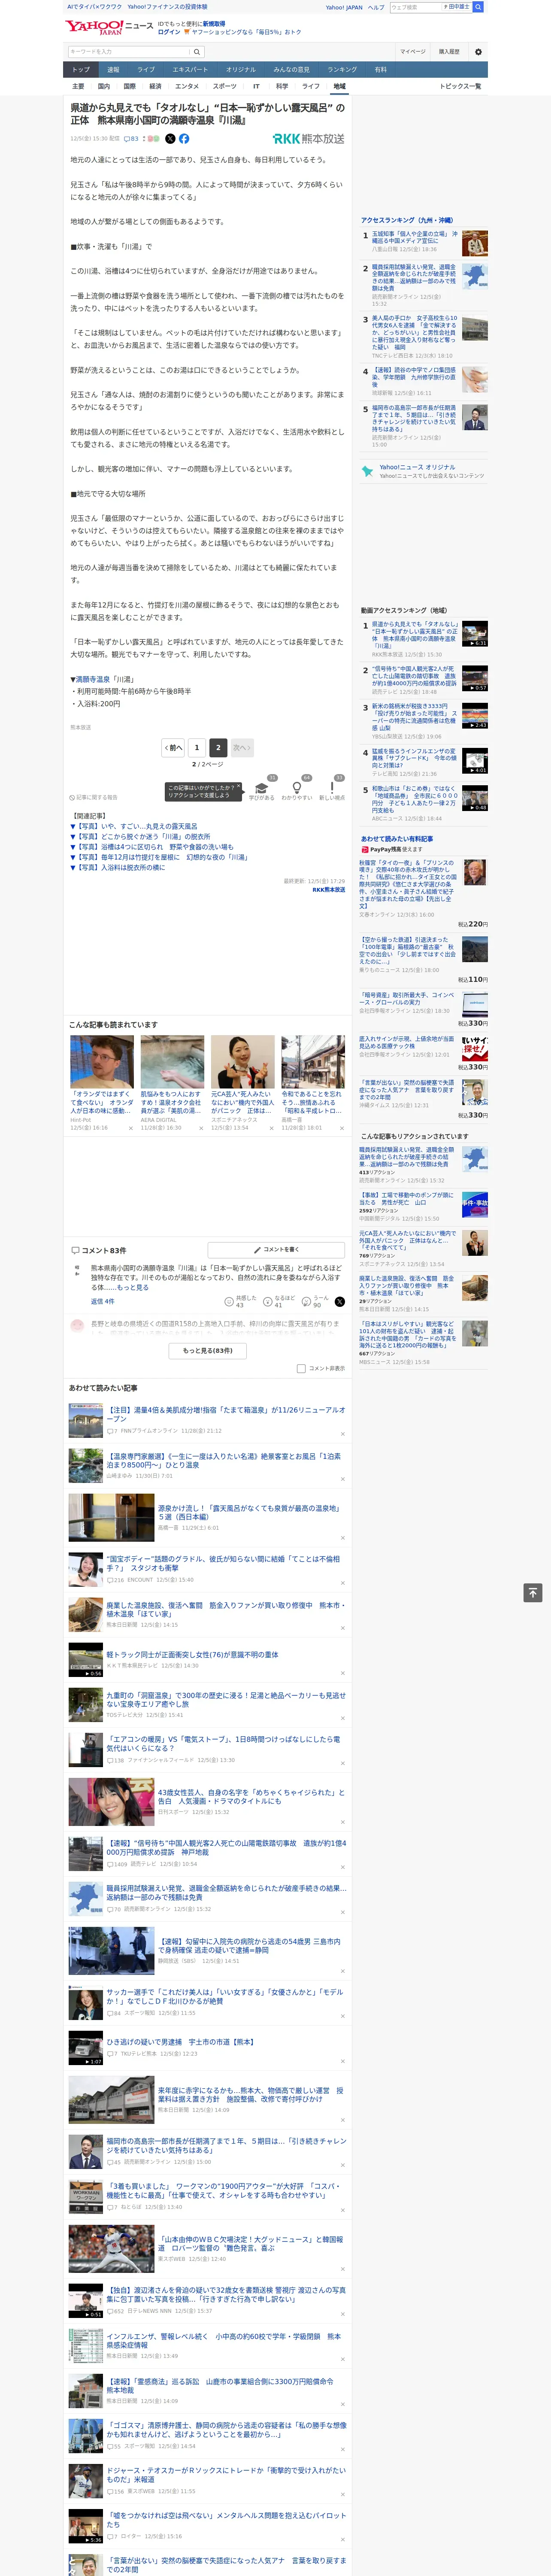Click the ヘルプ link in header
The width and height of the screenshot is (551, 2576).
click(375, 7)
